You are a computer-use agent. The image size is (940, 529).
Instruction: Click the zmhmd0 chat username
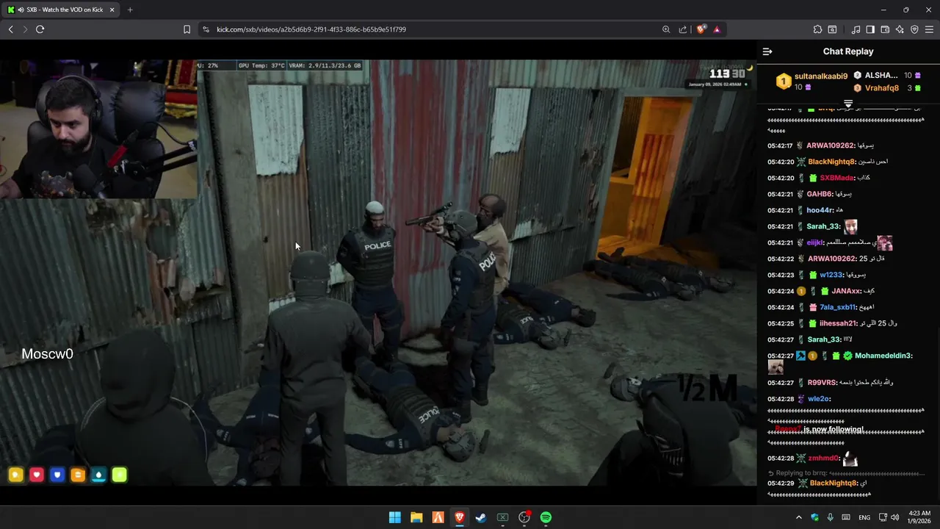pyautogui.click(x=823, y=458)
